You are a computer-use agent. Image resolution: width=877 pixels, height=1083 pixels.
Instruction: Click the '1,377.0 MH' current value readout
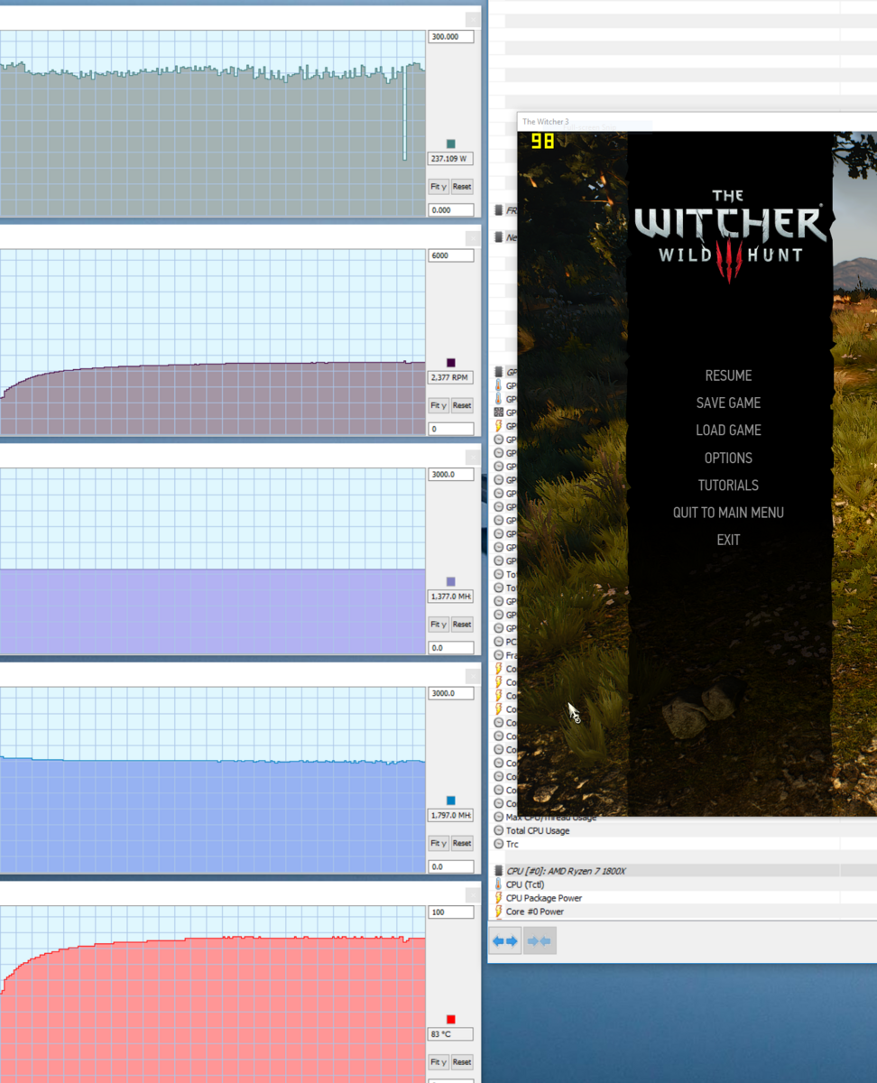point(451,597)
